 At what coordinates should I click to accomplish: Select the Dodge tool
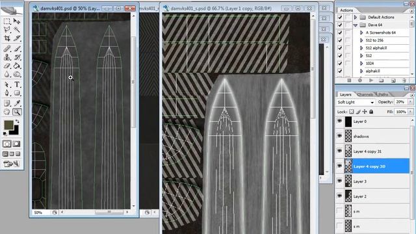[x=17, y=75]
